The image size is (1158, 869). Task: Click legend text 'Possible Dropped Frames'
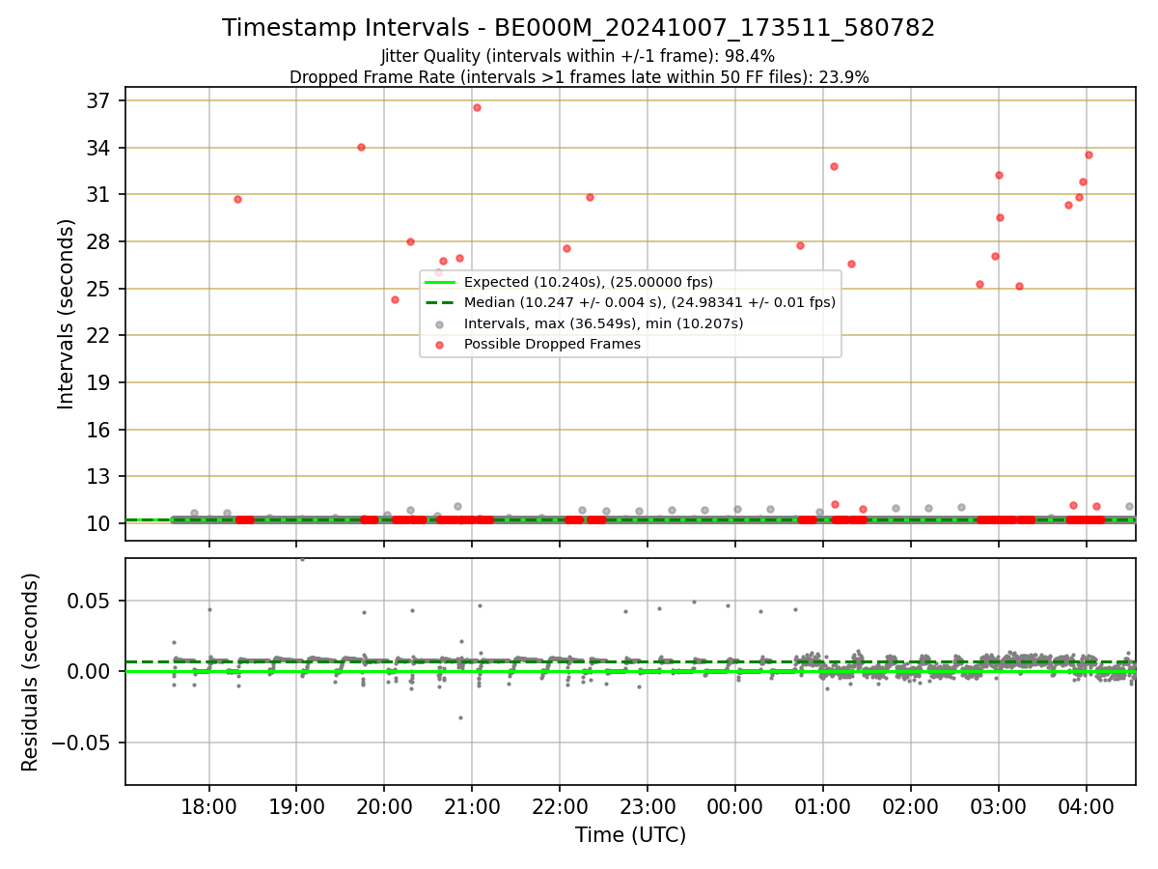[x=552, y=344]
